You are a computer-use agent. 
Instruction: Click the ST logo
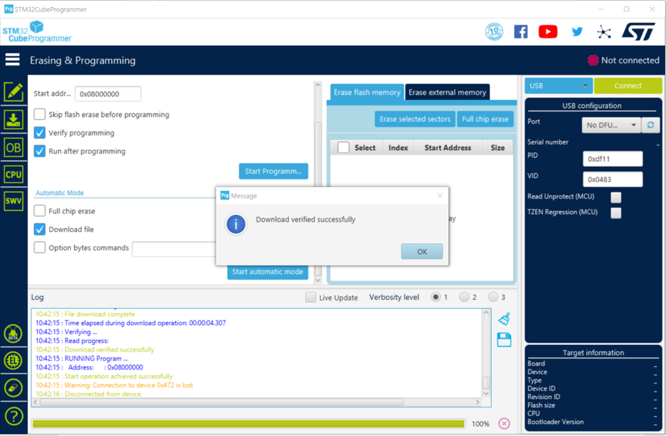638,31
